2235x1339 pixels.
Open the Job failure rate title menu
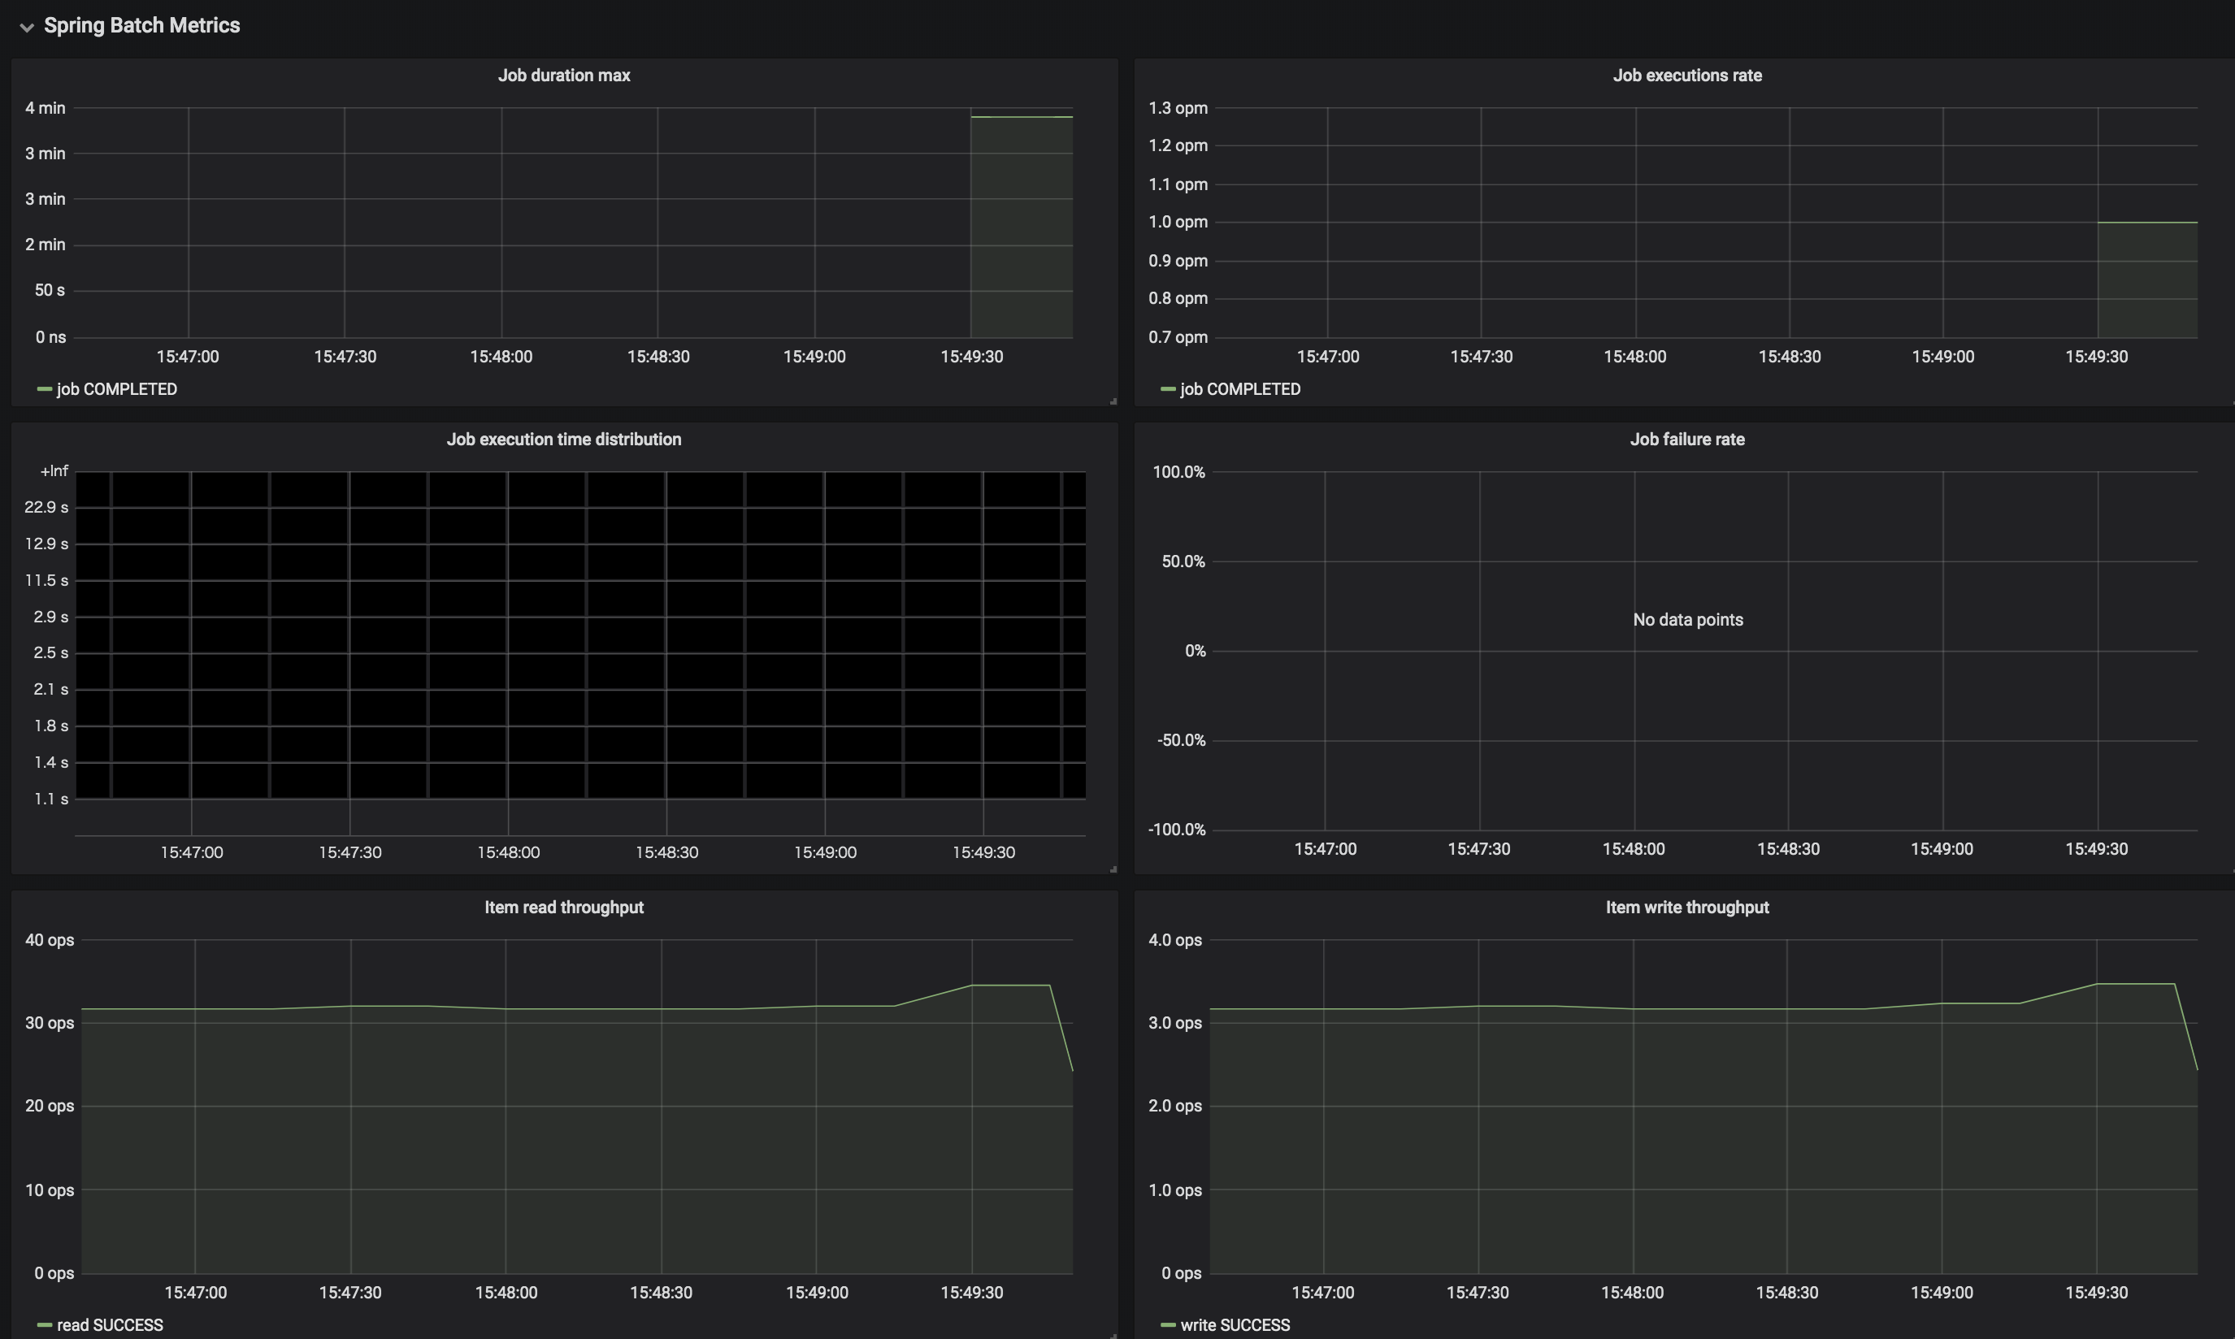click(x=1686, y=440)
